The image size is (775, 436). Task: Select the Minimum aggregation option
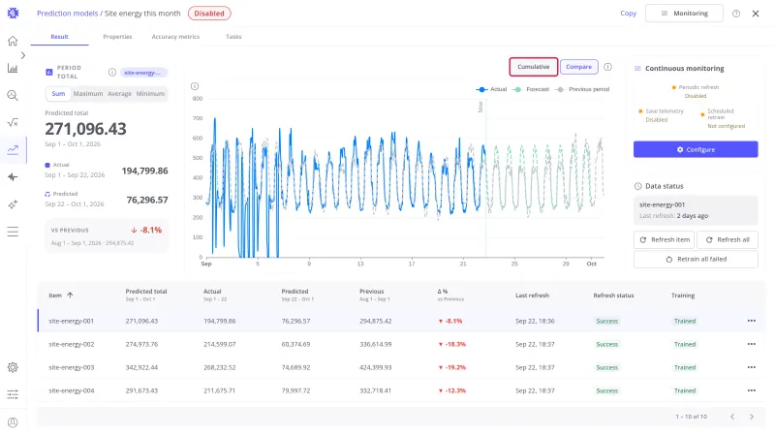(150, 93)
